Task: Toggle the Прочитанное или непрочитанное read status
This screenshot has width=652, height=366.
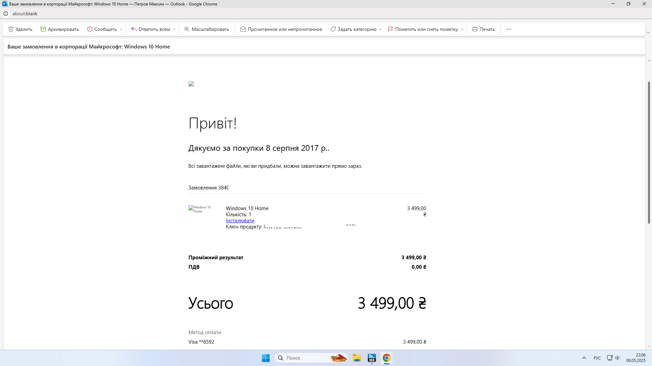Action: click(x=281, y=29)
